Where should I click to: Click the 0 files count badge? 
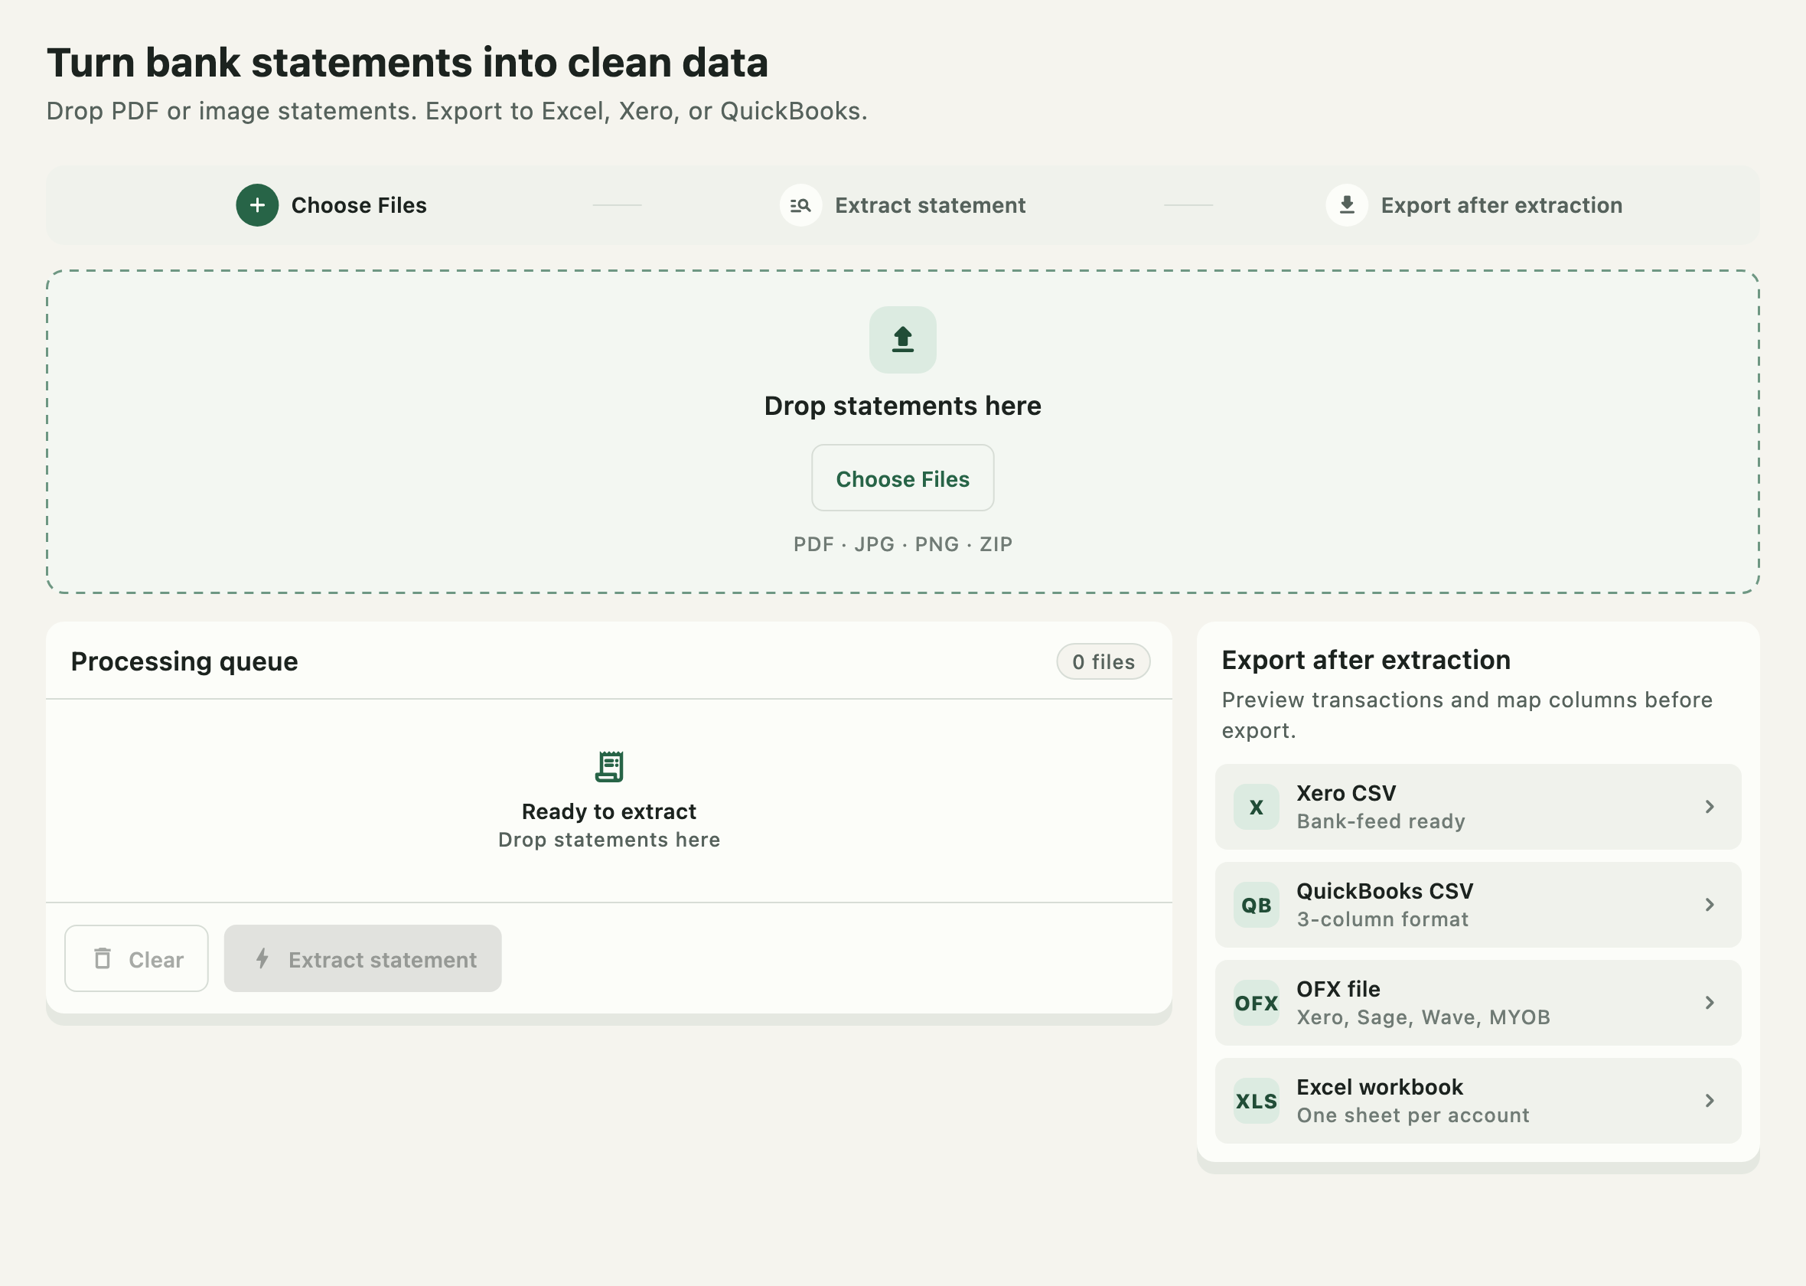(x=1103, y=662)
